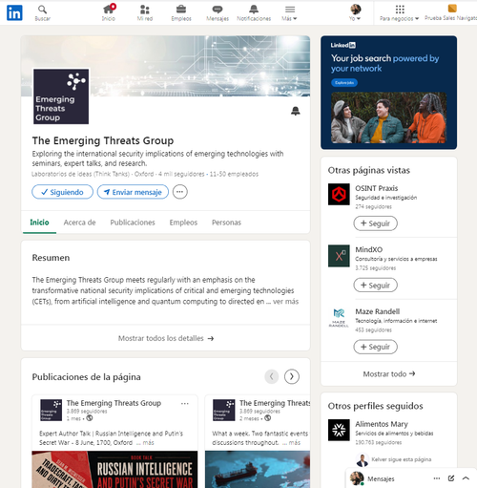Screen dimensions: 477x488
Task: Click Mostrar todo link
Action: (389, 373)
